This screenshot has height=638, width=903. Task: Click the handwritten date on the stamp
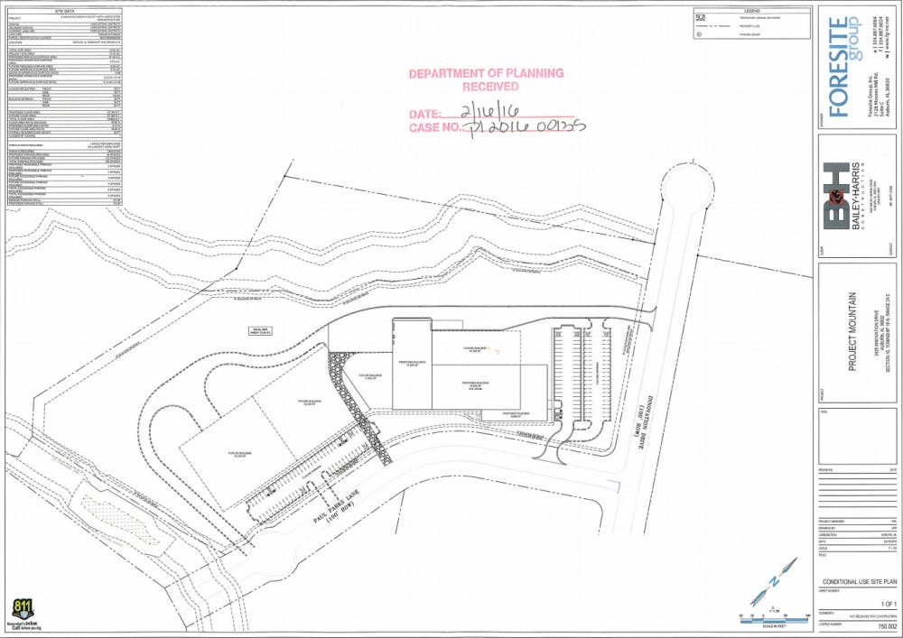495,112
